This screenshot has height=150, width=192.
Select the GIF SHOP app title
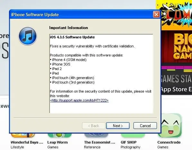pyautogui.click(x=128, y=142)
